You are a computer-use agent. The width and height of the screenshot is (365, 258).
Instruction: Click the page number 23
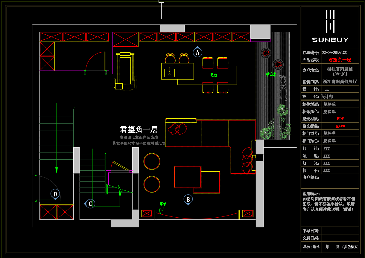tap(350, 247)
